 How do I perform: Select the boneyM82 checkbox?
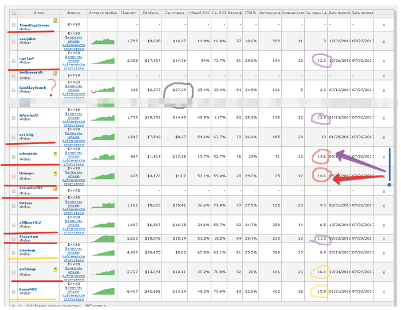point(14,292)
